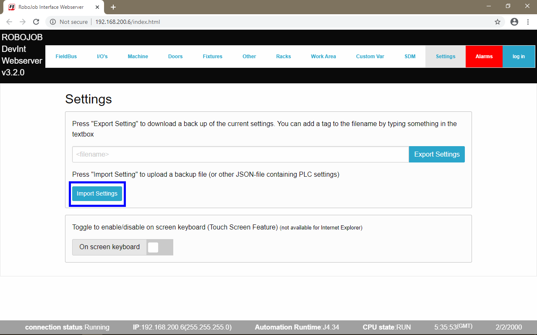Select the SDM tab
The width and height of the screenshot is (537, 335).
pyautogui.click(x=410, y=57)
